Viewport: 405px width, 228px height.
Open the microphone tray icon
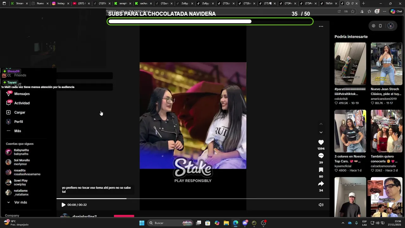pos(357,223)
